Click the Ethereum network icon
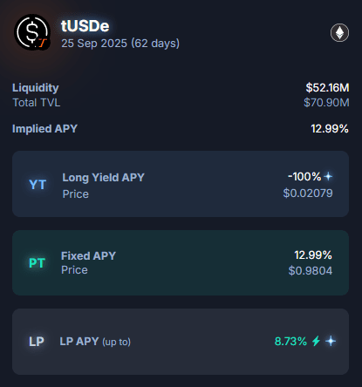This screenshot has height=387, width=362. 339,32
